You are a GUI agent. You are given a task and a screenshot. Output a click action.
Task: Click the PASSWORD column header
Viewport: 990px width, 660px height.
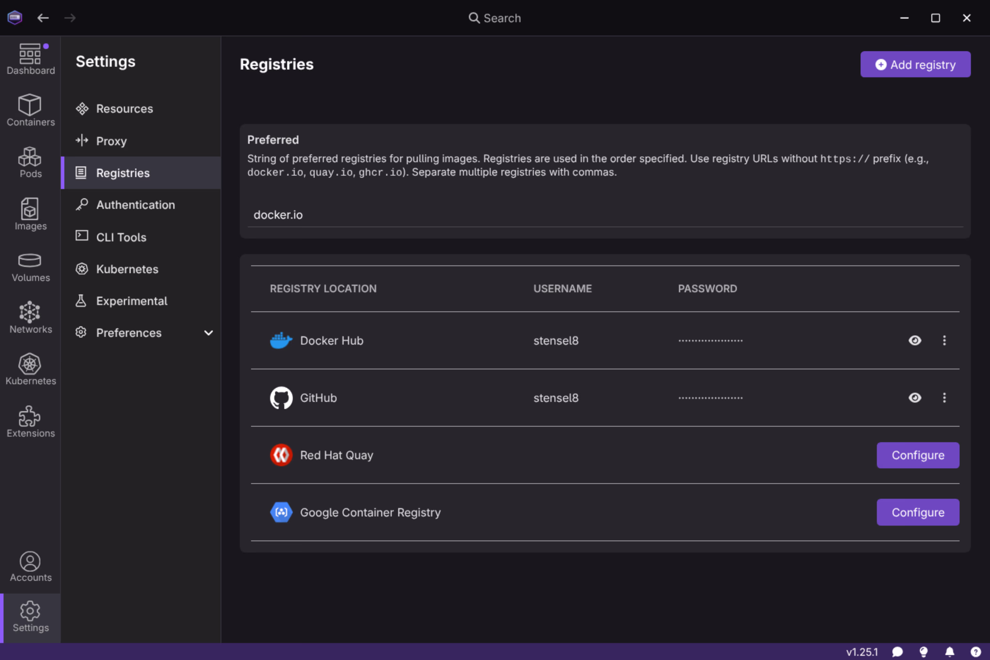pos(707,289)
